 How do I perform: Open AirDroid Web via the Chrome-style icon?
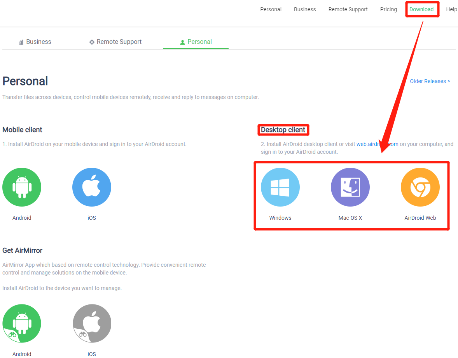click(x=420, y=187)
